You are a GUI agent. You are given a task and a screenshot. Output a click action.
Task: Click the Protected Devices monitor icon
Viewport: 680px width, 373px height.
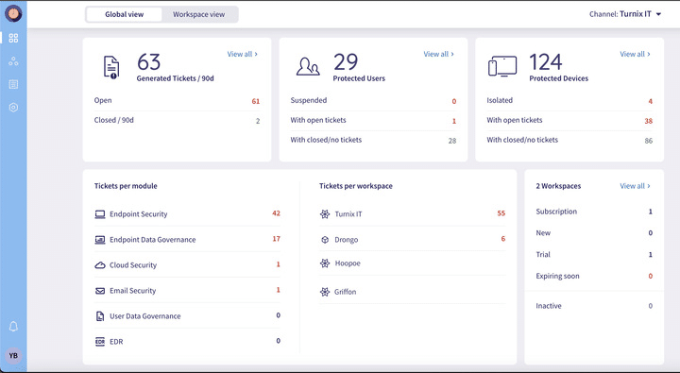502,66
